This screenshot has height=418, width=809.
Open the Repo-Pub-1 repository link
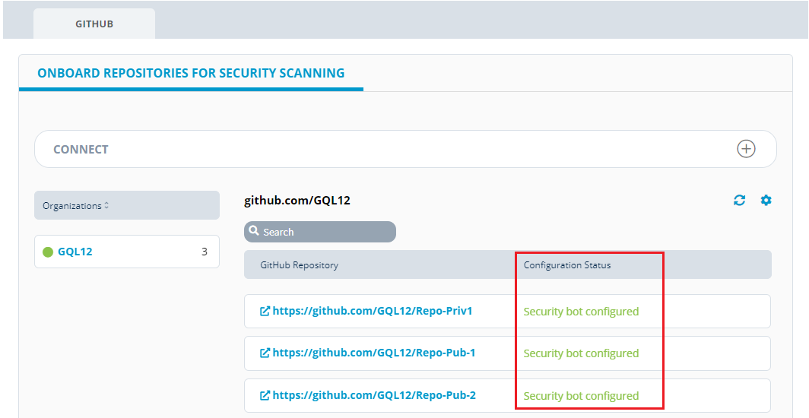[374, 353]
